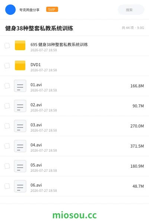Tick the checkbox beside DVD1 folder
The height and width of the screenshot is (223, 149).
click(x=7, y=66)
